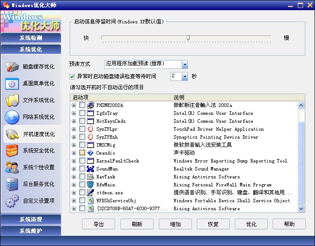Click the SynTPLpr red swirl icon

(90, 129)
